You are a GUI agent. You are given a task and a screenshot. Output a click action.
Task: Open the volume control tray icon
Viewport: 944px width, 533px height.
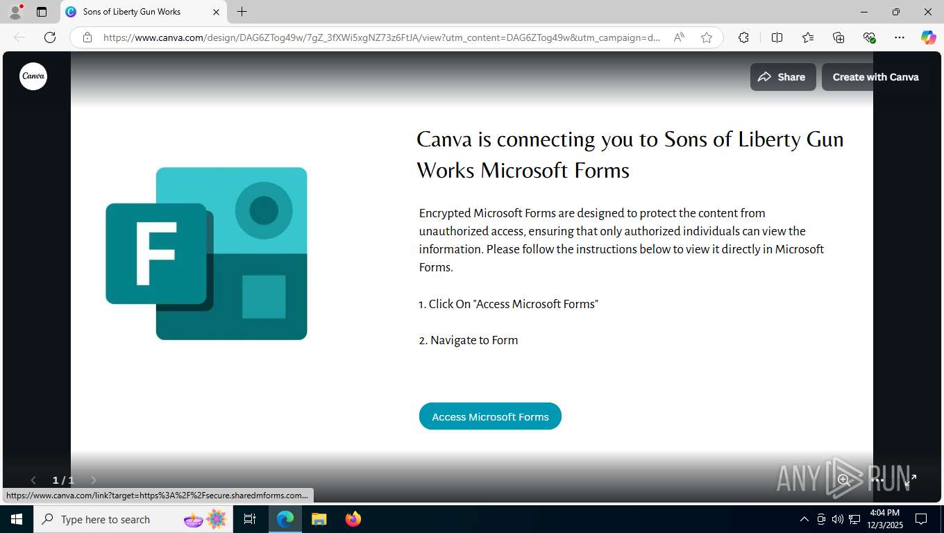(x=837, y=519)
